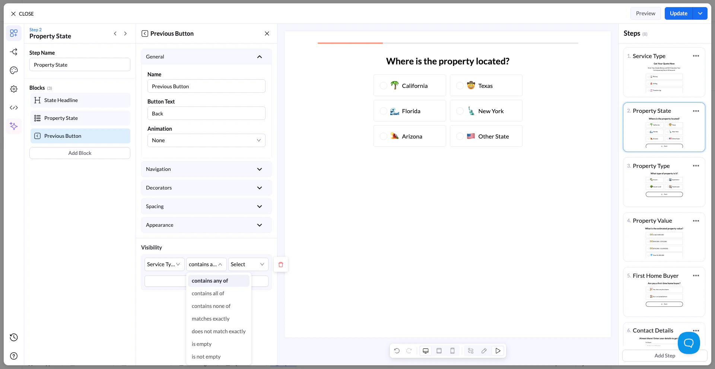The image size is (715, 369).
Task: Click the pencil edit icon in bottom toolbar
Action: pyautogui.click(x=484, y=351)
